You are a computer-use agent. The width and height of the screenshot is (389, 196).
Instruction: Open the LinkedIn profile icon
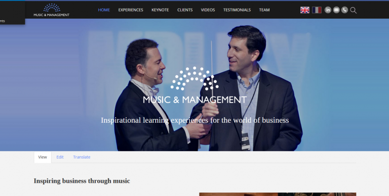(x=328, y=10)
